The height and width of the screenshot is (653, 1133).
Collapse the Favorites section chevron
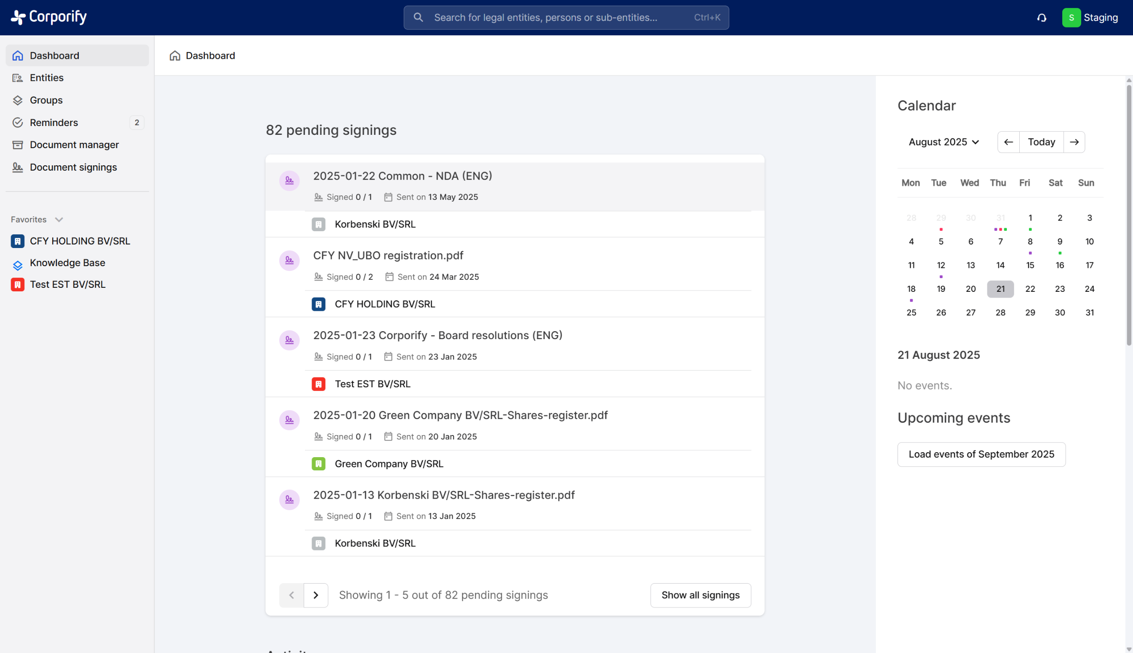pyautogui.click(x=59, y=219)
